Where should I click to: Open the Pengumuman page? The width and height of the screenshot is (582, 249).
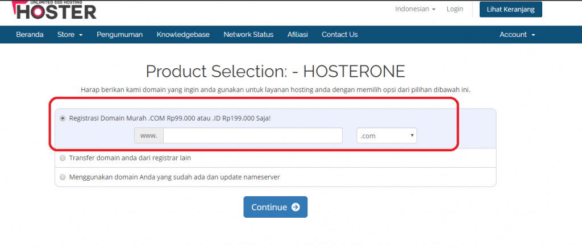[119, 35]
